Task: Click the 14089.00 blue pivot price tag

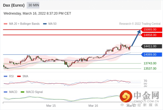Action: click(152, 54)
